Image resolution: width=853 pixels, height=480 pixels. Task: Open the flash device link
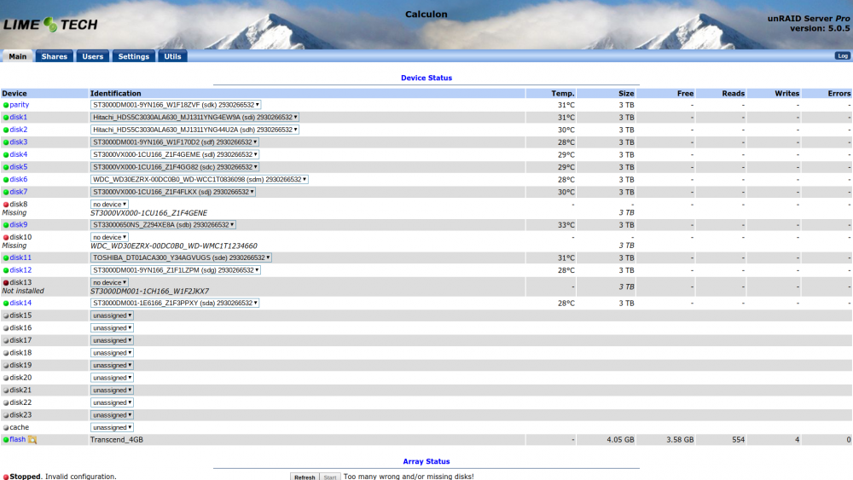[x=17, y=440]
